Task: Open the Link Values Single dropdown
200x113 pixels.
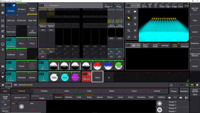Action: click(x=42, y=97)
